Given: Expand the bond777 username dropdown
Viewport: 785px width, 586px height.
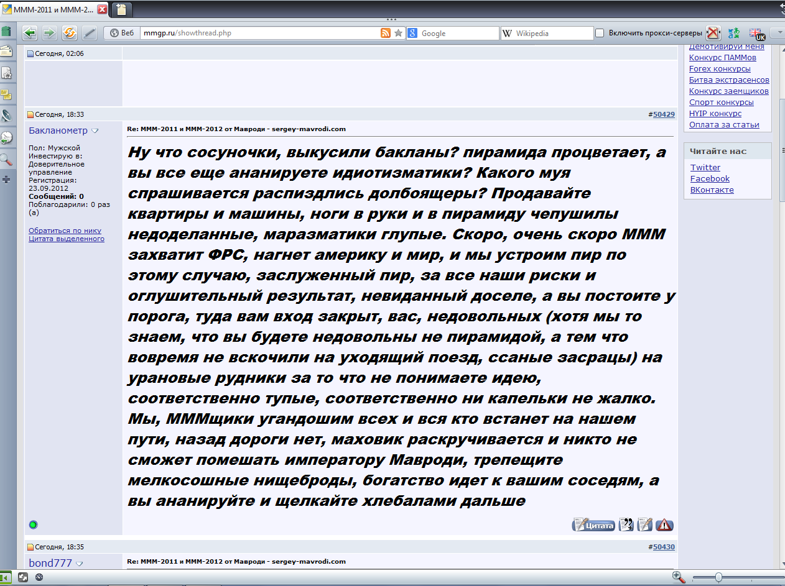Looking at the screenshot, I should point(78,564).
